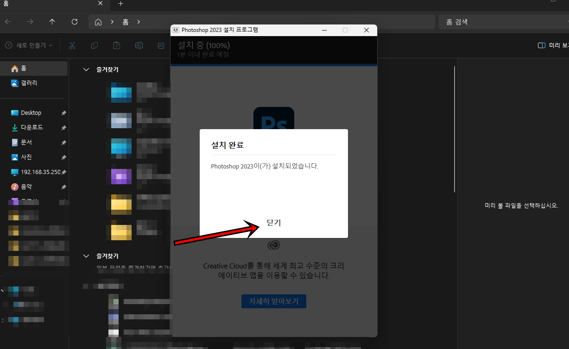The width and height of the screenshot is (569, 349).
Task: Click the installation progress bar
Action: tap(274, 65)
